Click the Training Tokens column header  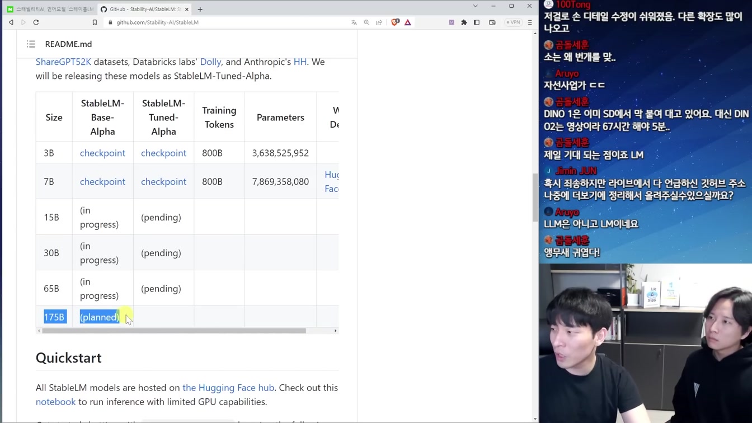[219, 117]
